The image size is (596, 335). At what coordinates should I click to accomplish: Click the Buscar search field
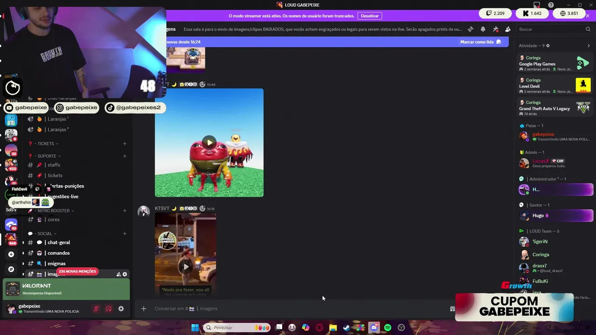[x=554, y=29]
